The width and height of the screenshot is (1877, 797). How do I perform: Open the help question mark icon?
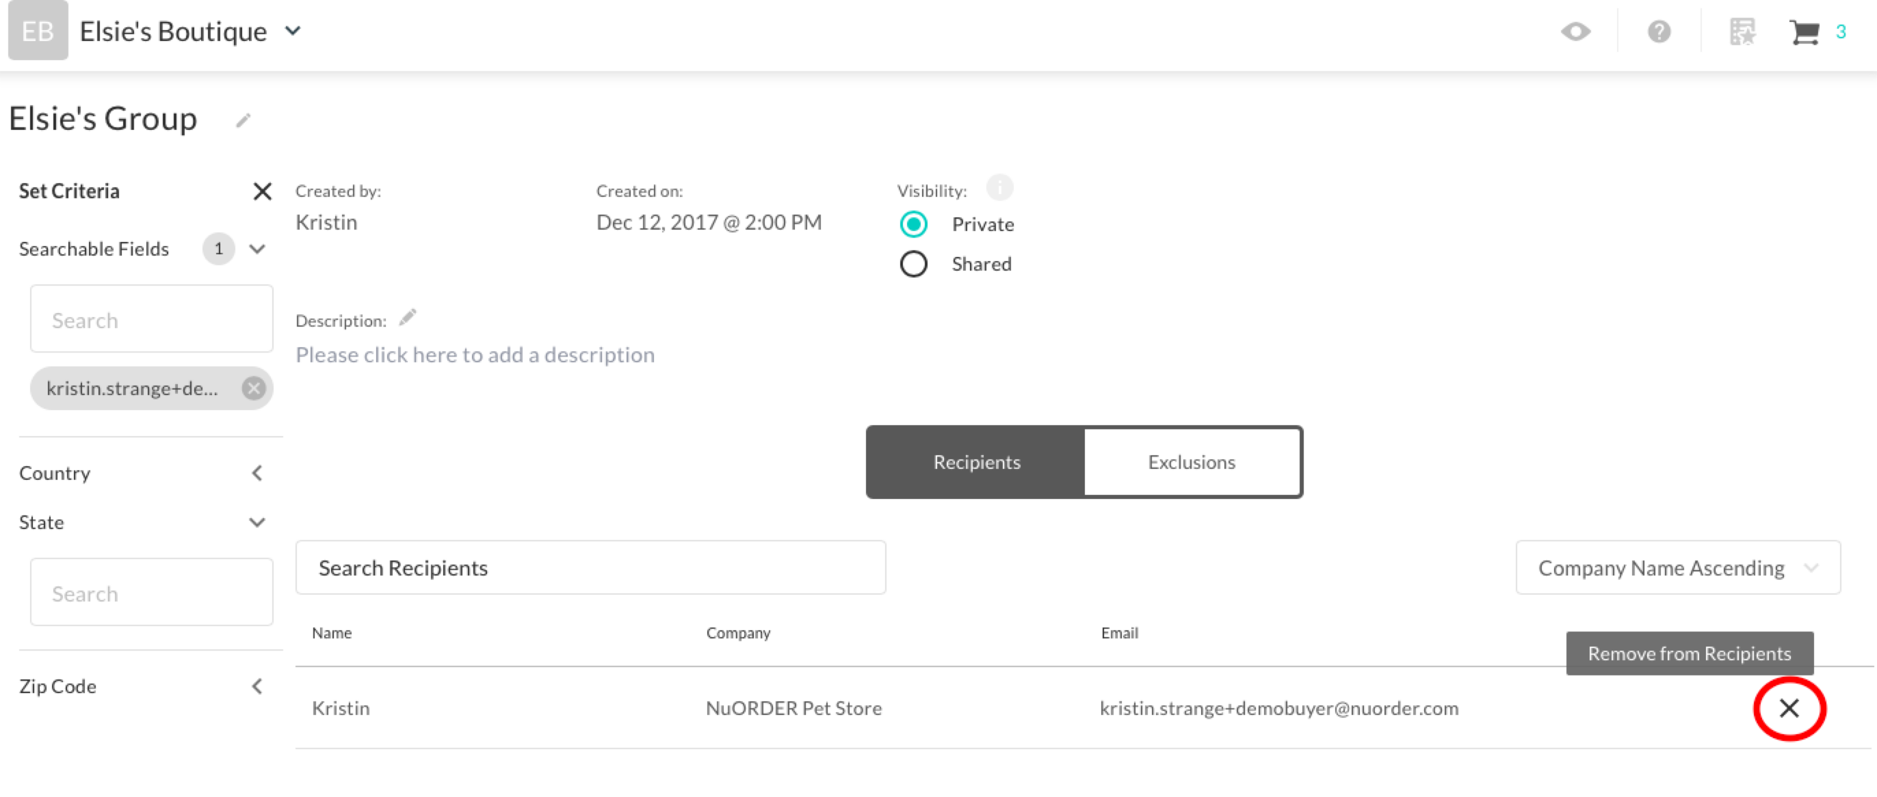(x=1659, y=31)
